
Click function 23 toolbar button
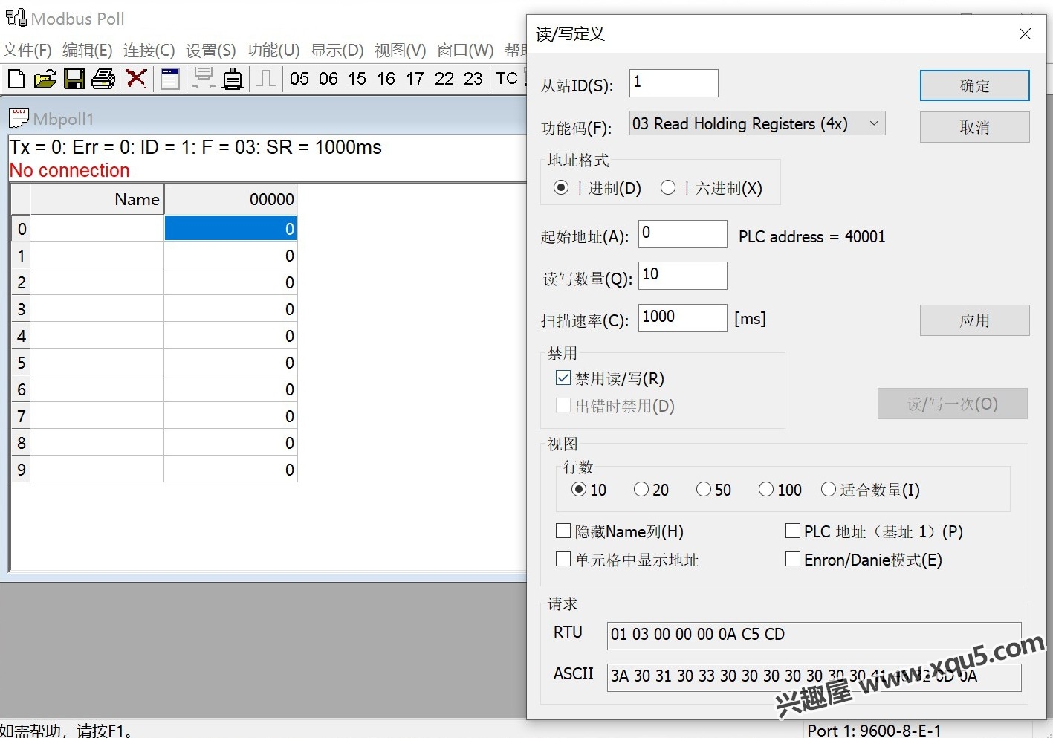(x=473, y=79)
